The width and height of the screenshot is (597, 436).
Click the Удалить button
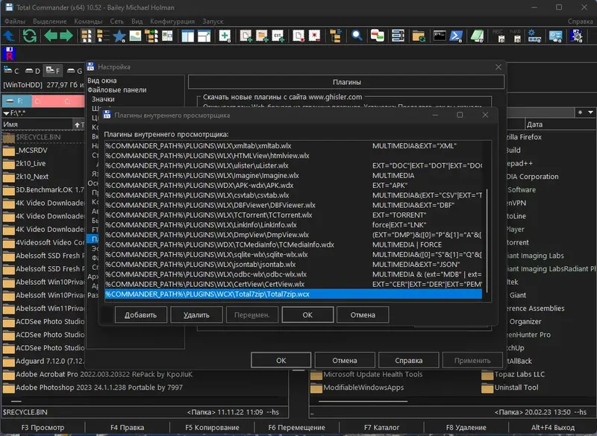point(196,315)
